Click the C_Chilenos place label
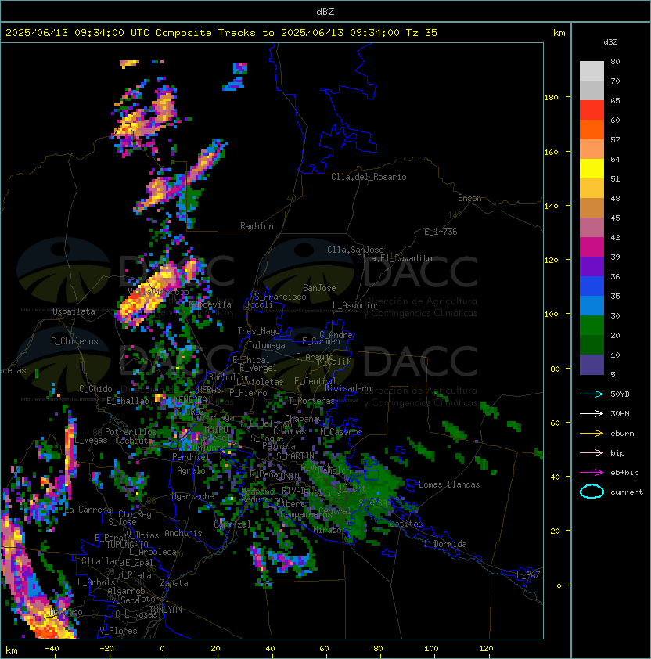This screenshot has height=659, width=651. pos(74,341)
